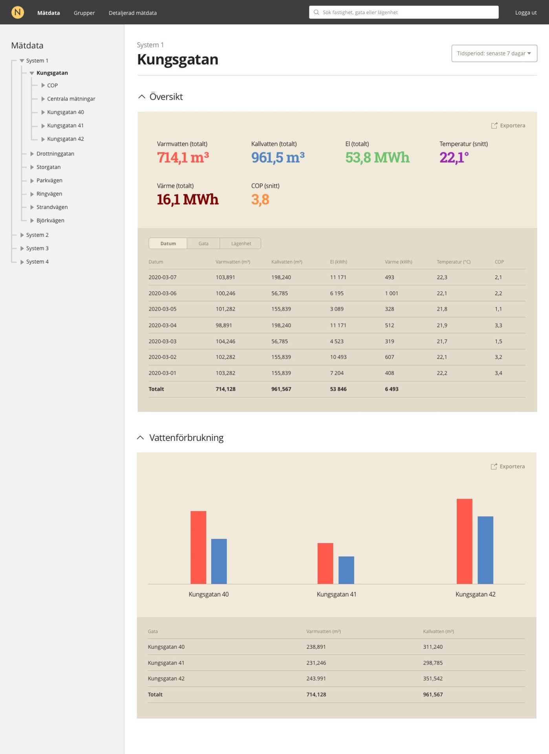
Task: Focus the property search input field
Action: click(408, 12)
